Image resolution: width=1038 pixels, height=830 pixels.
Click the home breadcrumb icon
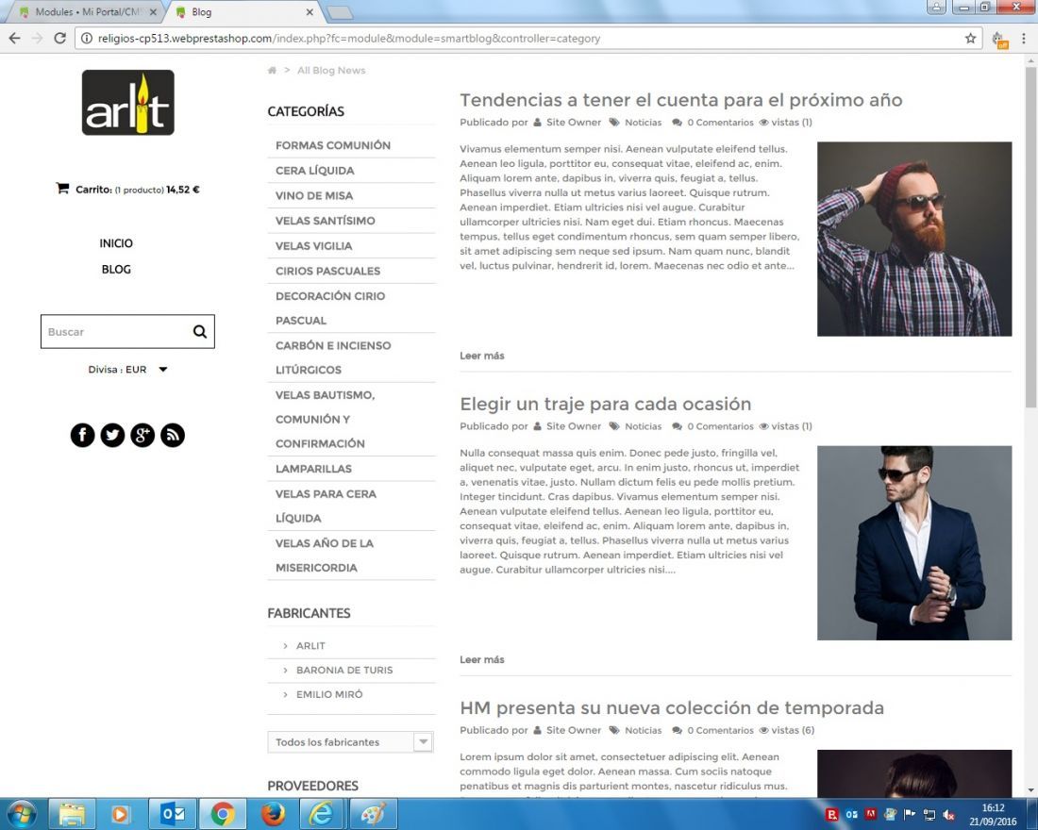(272, 70)
